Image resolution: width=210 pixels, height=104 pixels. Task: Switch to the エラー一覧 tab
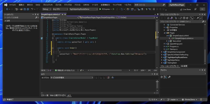(45, 95)
